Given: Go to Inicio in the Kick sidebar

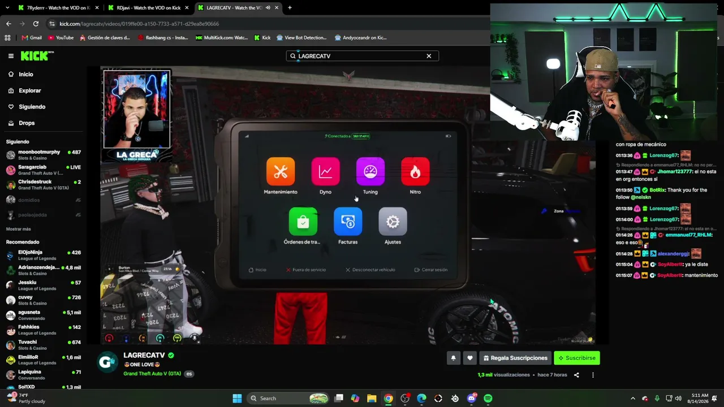Looking at the screenshot, I should pyautogui.click(x=26, y=75).
